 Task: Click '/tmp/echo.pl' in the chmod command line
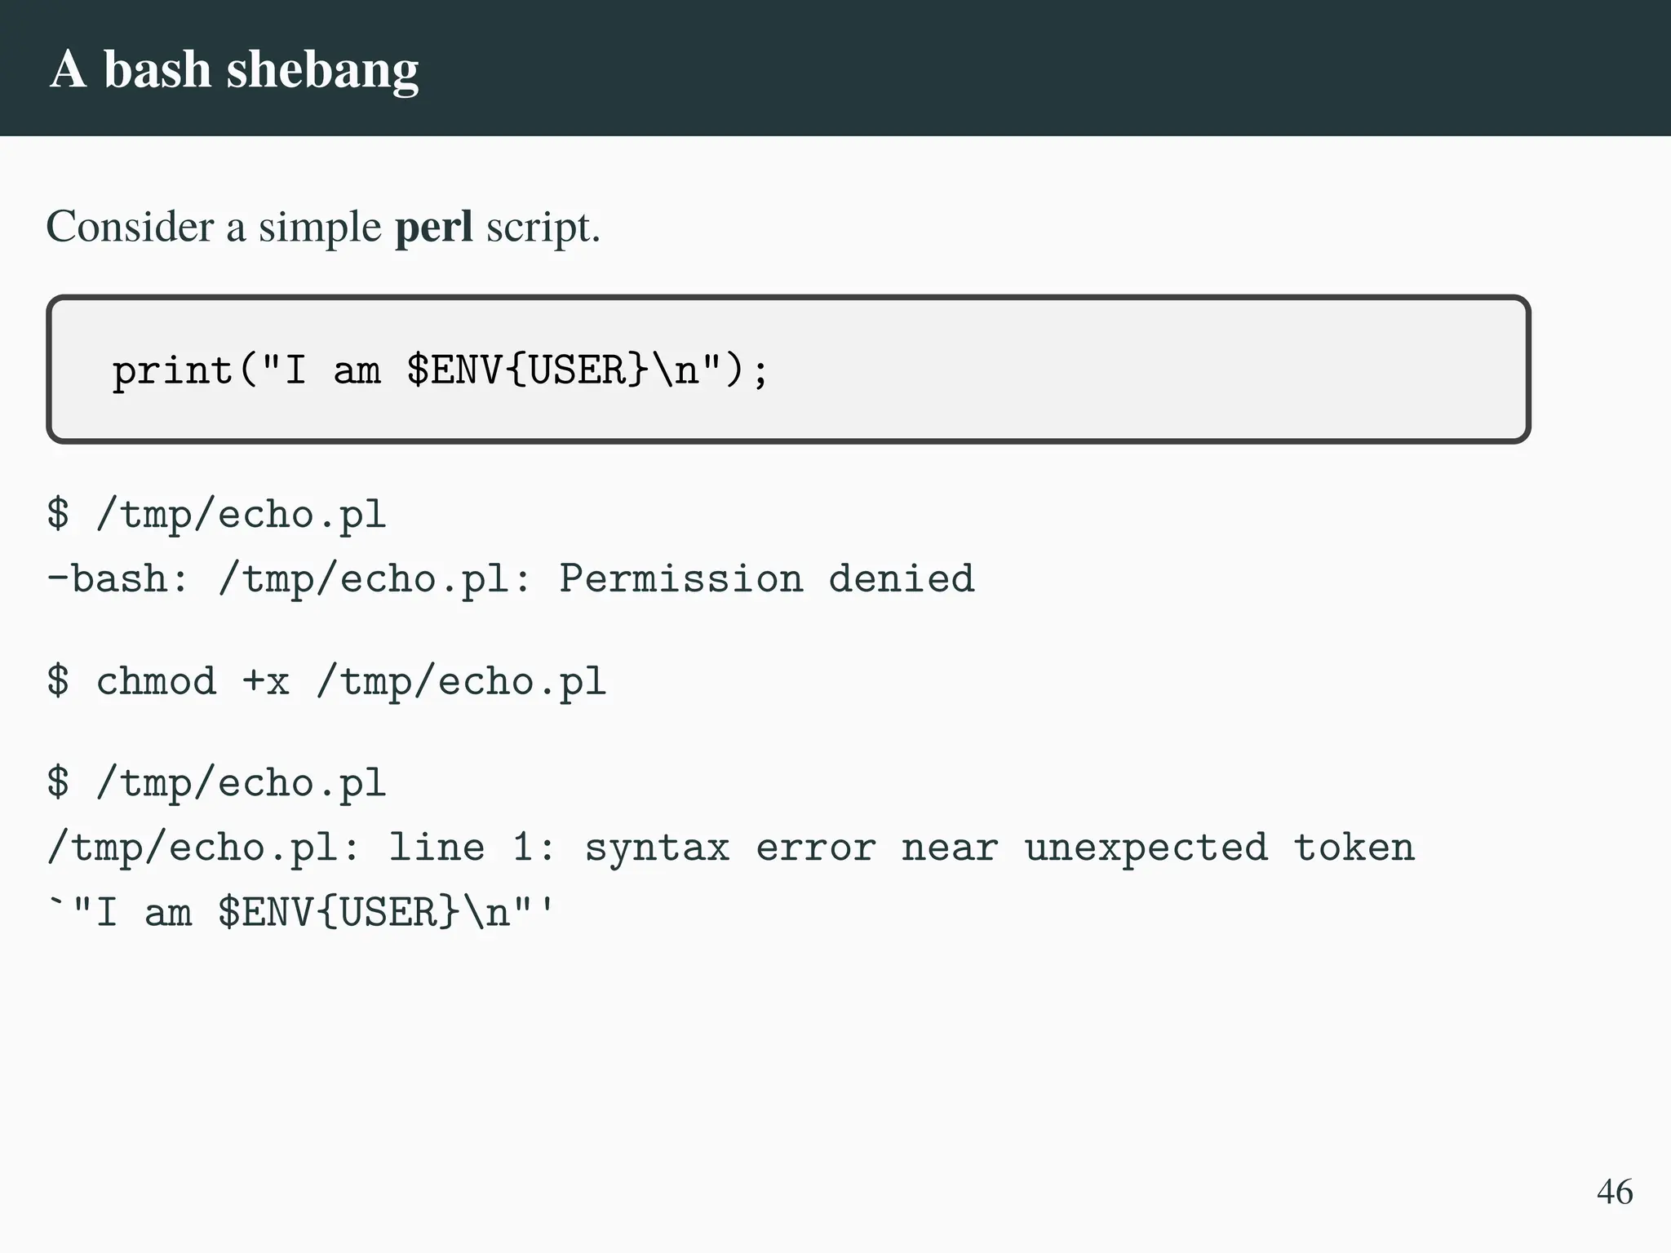[461, 681]
